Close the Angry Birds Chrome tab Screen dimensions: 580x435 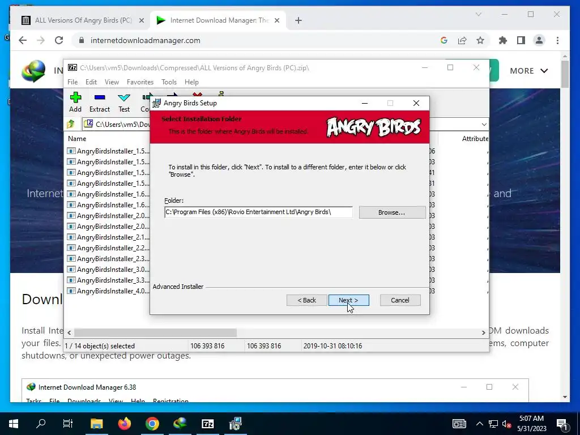[x=141, y=20]
